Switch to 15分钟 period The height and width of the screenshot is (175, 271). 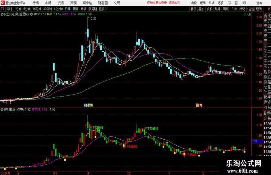click(x=37, y=9)
